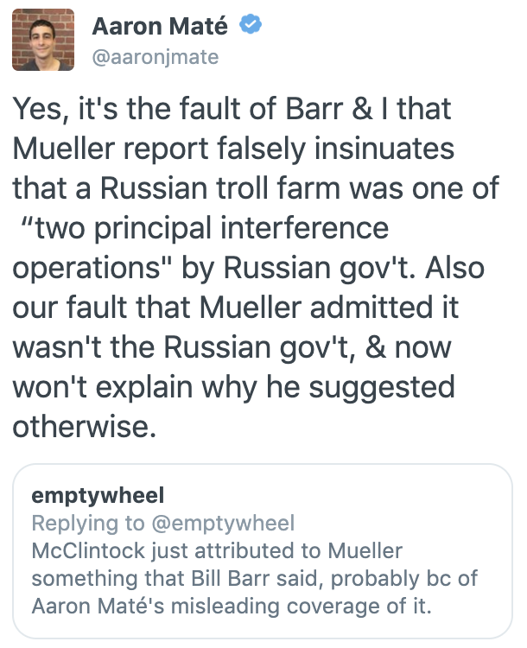Click the blue verified badge
527x648 pixels.
tap(251, 24)
